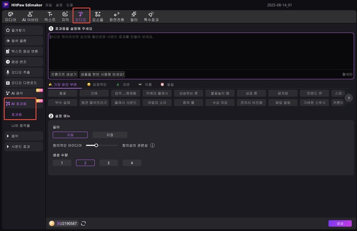Choose the 트렌드 큐 preset chip
The width and height of the screenshot is (357, 231).
(314, 93)
